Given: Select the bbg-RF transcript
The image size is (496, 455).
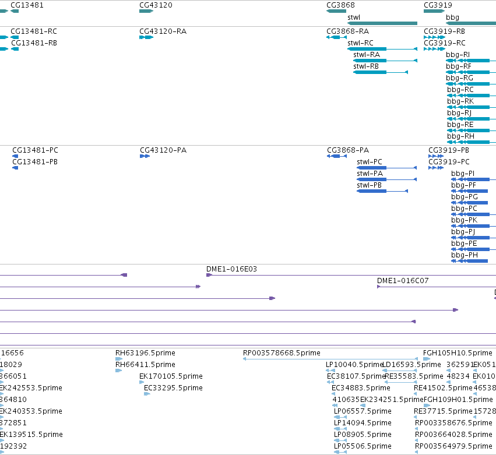Looking at the screenshot, I should (471, 72).
